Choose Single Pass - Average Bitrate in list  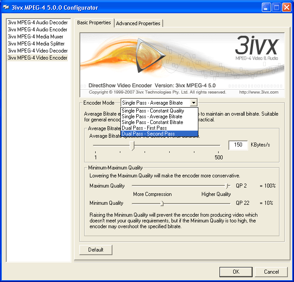[x=159, y=117]
